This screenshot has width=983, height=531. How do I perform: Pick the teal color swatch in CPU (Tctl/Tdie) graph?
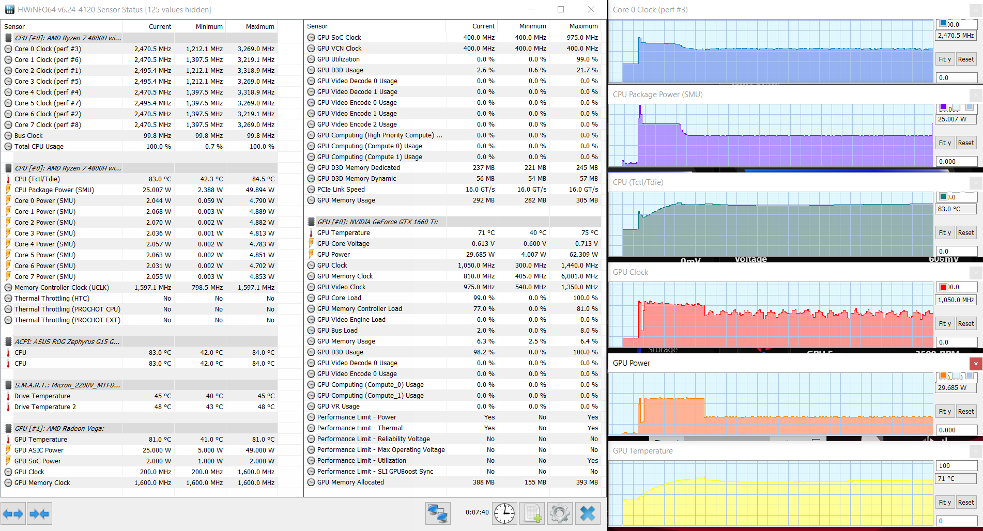[943, 197]
